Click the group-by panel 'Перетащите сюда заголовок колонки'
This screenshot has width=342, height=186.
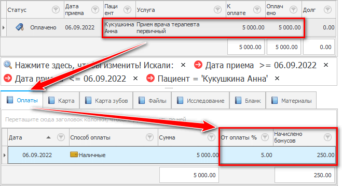169,119
